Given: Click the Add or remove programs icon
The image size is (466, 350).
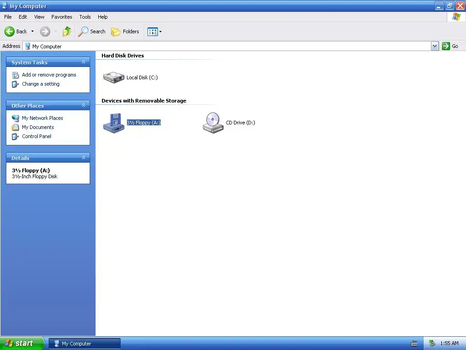Looking at the screenshot, I should click(15, 75).
